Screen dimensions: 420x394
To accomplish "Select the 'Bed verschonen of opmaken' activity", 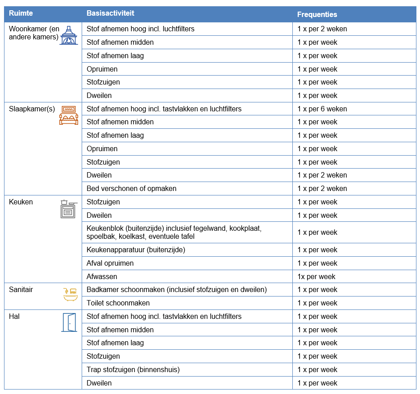I will [x=131, y=189].
